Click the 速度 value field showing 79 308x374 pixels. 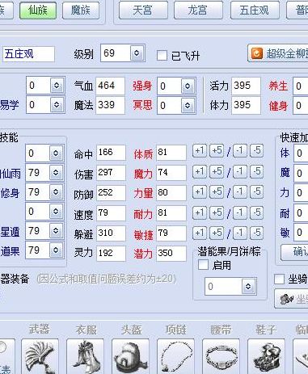point(111,213)
